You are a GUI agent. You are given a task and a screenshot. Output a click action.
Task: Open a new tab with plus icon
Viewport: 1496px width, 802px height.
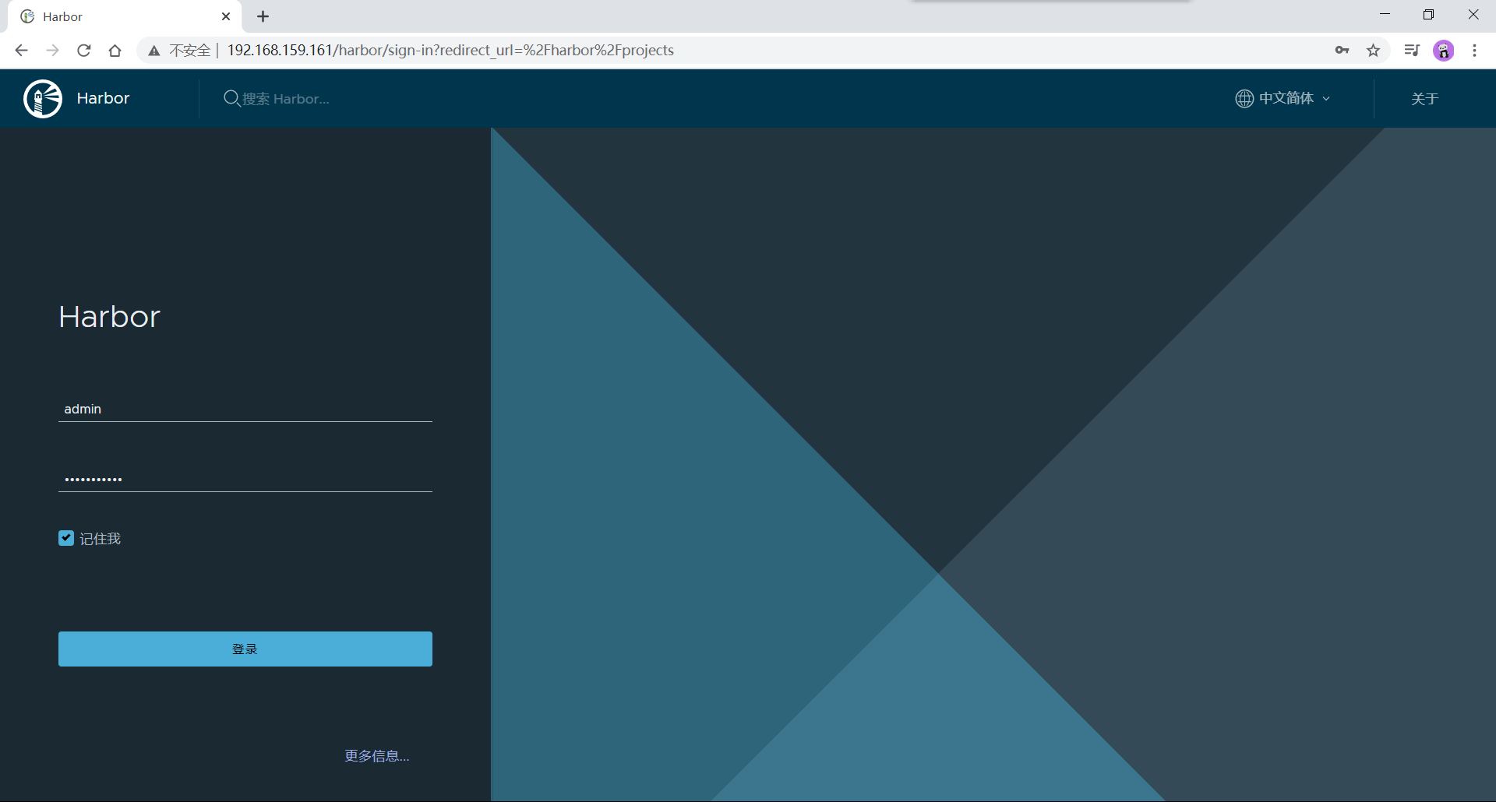[x=263, y=16]
